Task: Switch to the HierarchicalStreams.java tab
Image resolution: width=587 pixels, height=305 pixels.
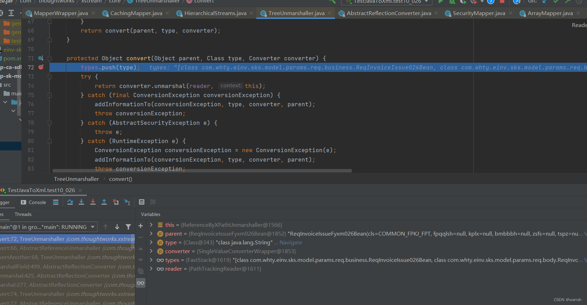Action: pyautogui.click(x=215, y=13)
